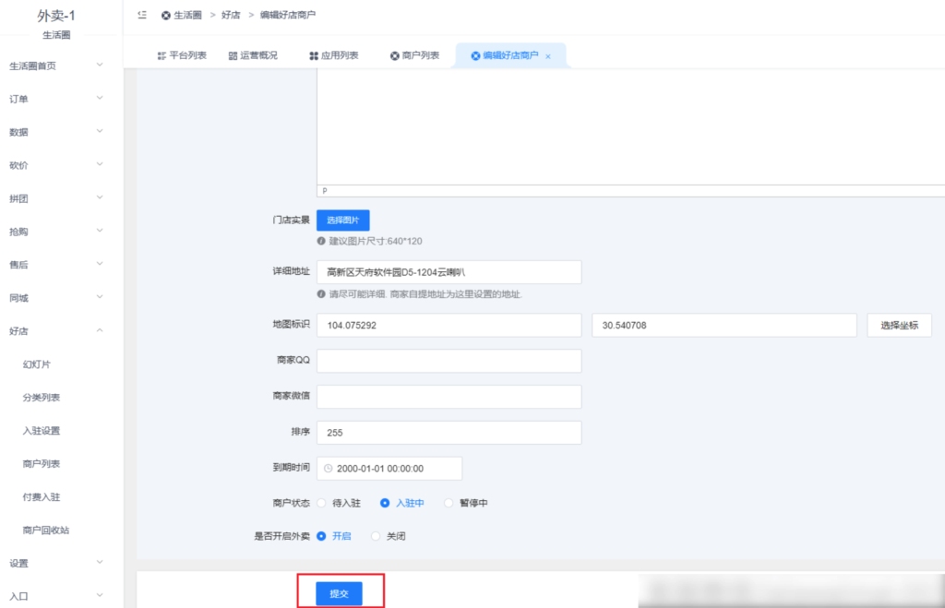945x608 pixels.
Task: Click the hamburger collapse icon beside the breadcrumb
Action: [x=141, y=15]
